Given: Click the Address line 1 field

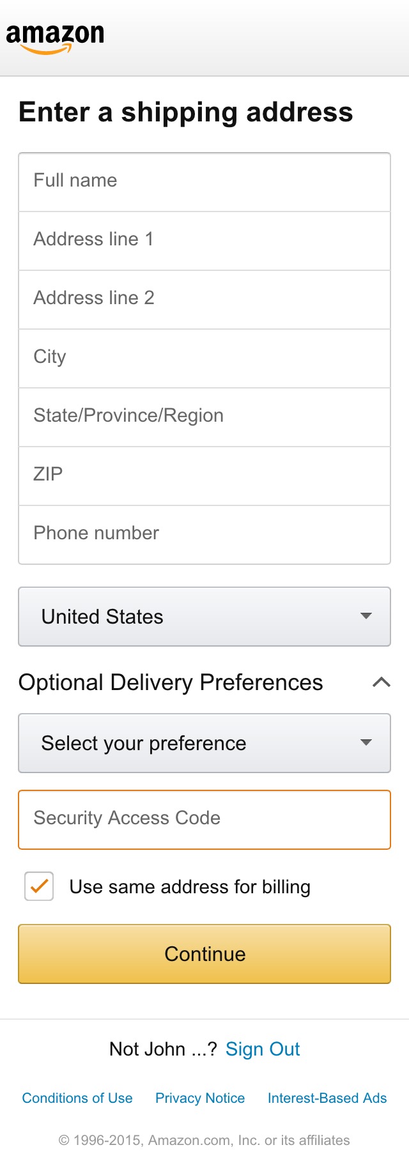Looking at the screenshot, I should [204, 240].
